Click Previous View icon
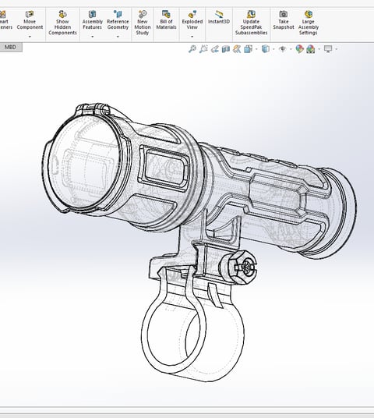 [215, 49]
